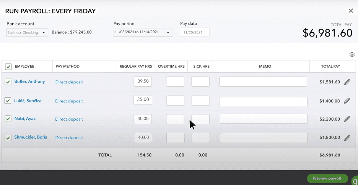Open Shmuckler, Boris's employee profile

pos(31,137)
